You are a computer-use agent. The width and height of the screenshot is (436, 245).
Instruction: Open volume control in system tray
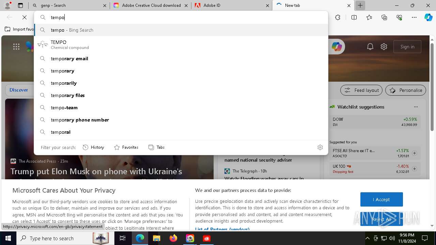click(392, 238)
